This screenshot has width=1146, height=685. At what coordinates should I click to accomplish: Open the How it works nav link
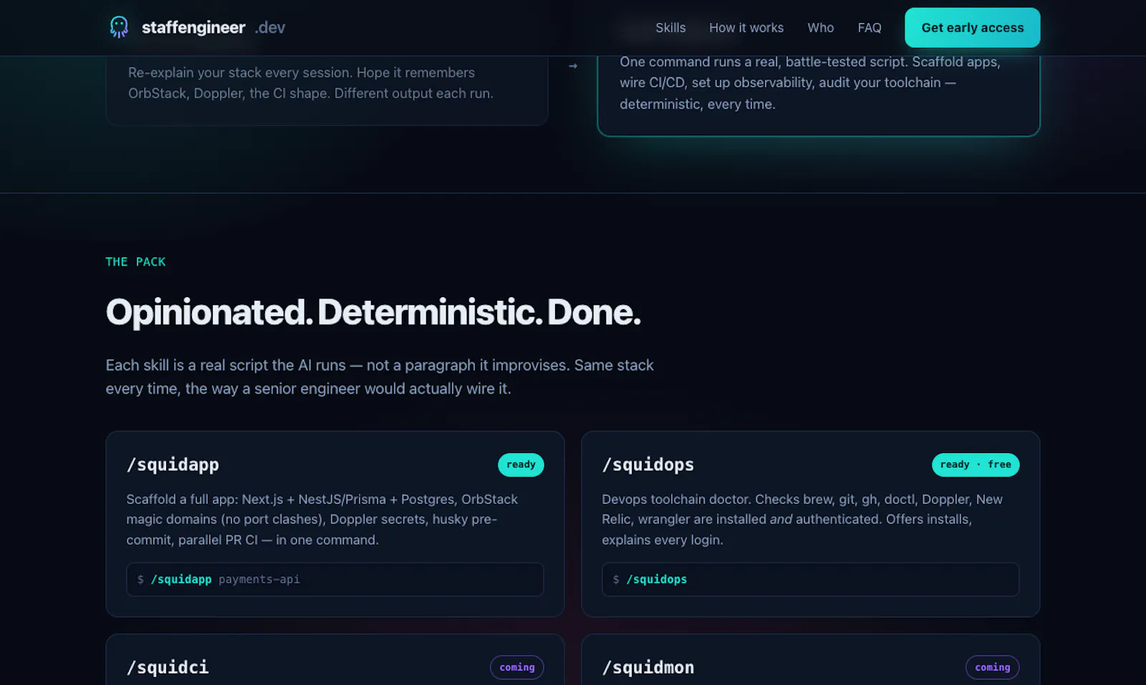click(x=746, y=28)
